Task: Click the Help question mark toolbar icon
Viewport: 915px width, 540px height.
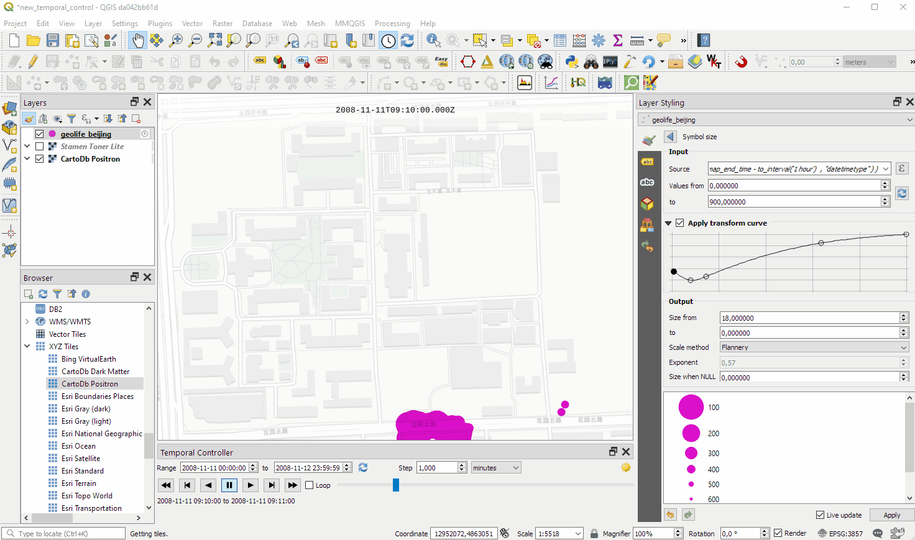Action: [x=704, y=41]
